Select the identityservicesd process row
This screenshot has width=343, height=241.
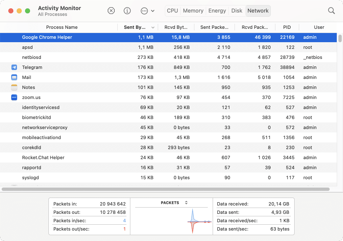(168, 107)
